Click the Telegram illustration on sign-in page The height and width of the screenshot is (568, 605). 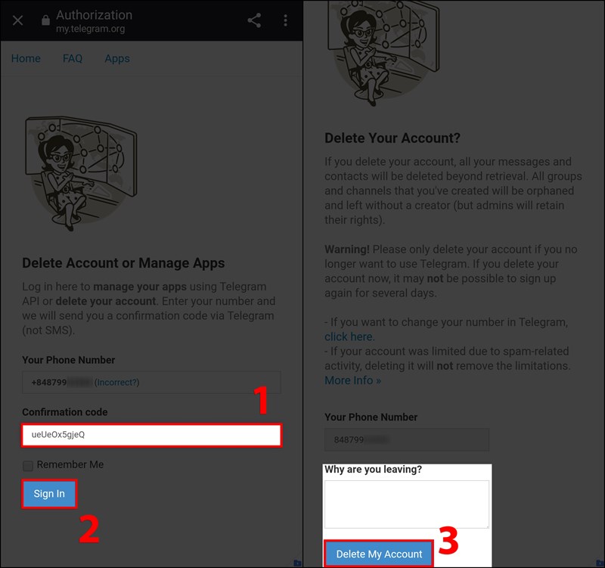(x=81, y=173)
